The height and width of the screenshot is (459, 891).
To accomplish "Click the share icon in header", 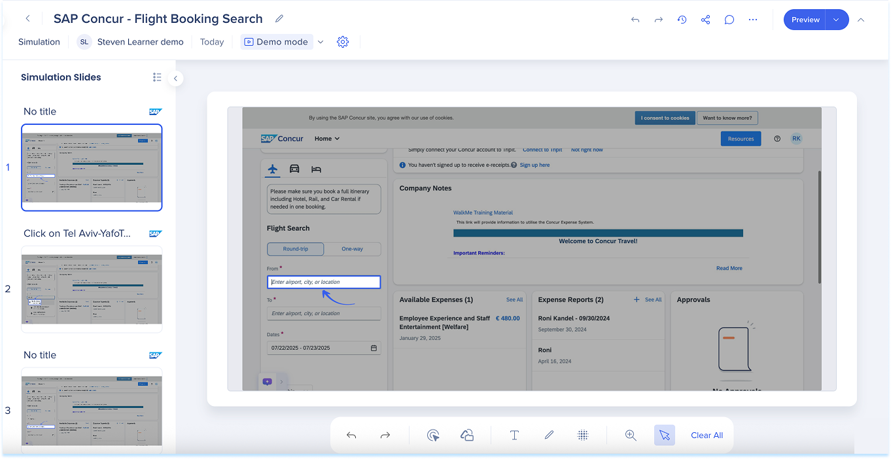I will 705,20.
